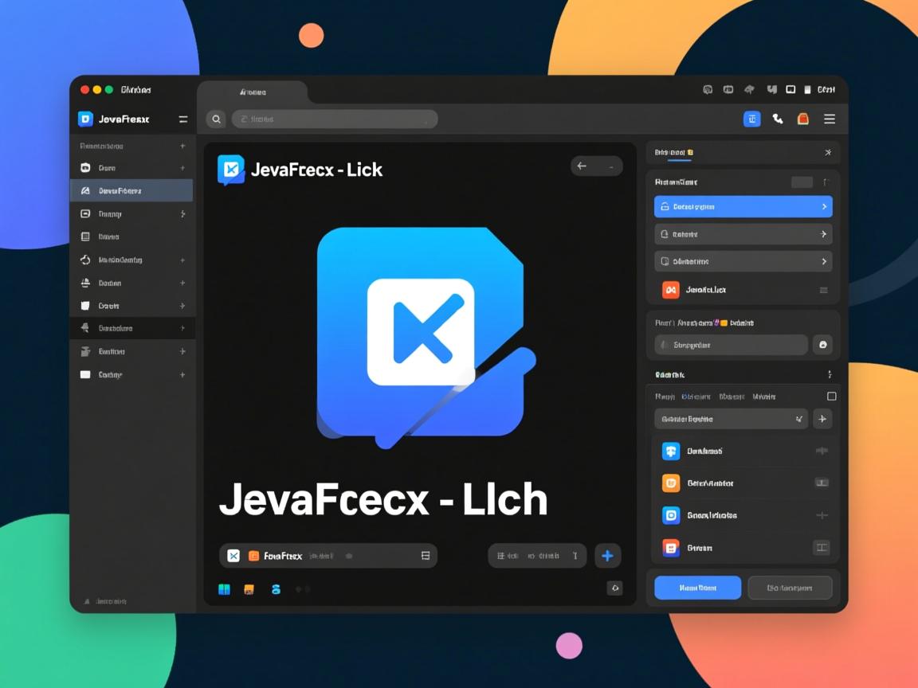Viewport: 918px width, 688px height.
Task: Select the JevaFcecx item in the sidebar
Action: [132, 190]
